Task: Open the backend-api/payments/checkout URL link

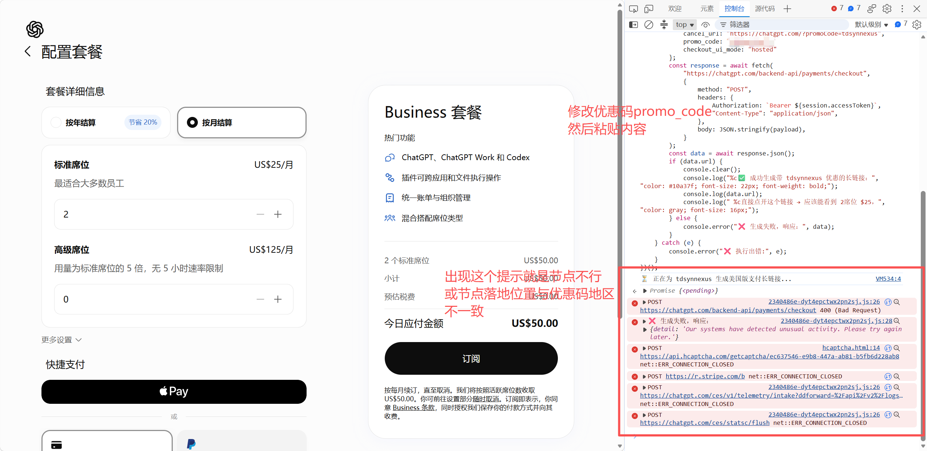Action: tap(728, 310)
